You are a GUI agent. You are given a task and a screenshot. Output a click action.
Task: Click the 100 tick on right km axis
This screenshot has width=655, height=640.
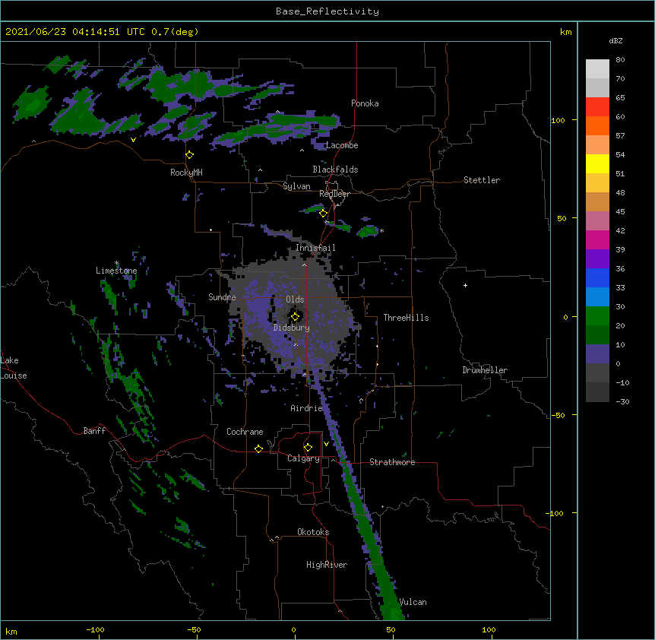click(x=558, y=120)
